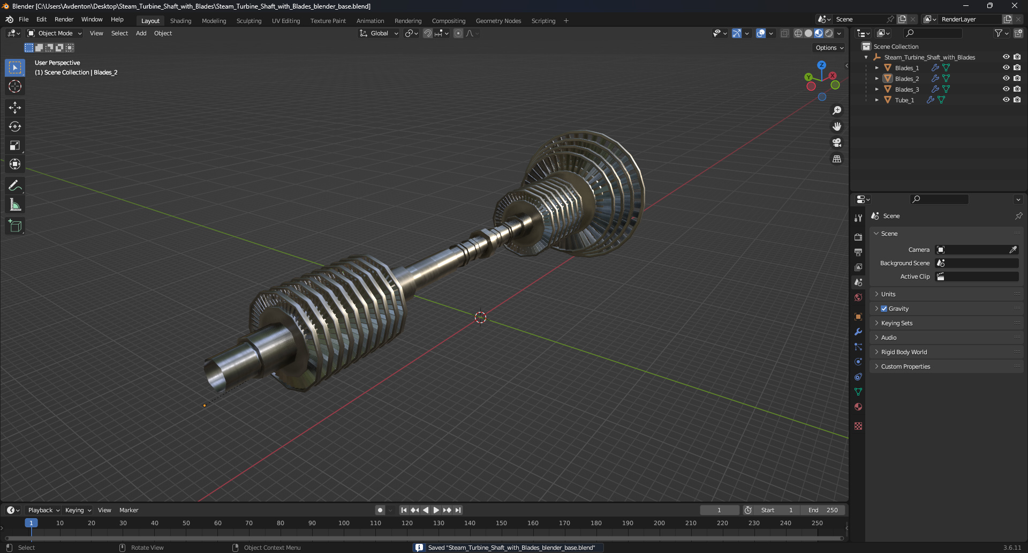Toggle snapping magnet icon
This screenshot has height=553, width=1028.
(428, 33)
